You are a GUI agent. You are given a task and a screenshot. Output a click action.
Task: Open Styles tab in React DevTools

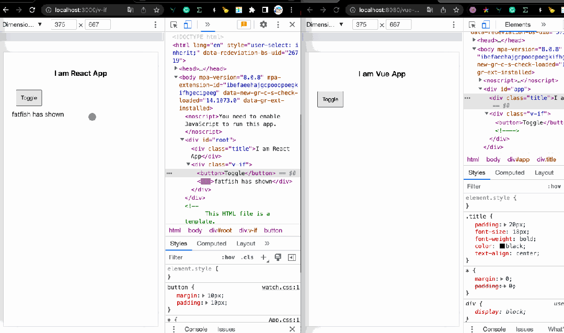[178, 244]
